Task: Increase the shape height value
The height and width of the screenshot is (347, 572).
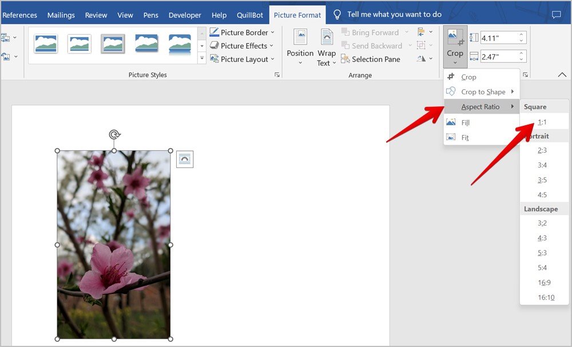Action: click(521, 35)
